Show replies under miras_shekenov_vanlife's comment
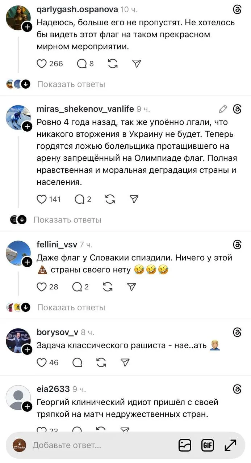This screenshot has width=251, height=463. pyautogui.click(x=67, y=220)
